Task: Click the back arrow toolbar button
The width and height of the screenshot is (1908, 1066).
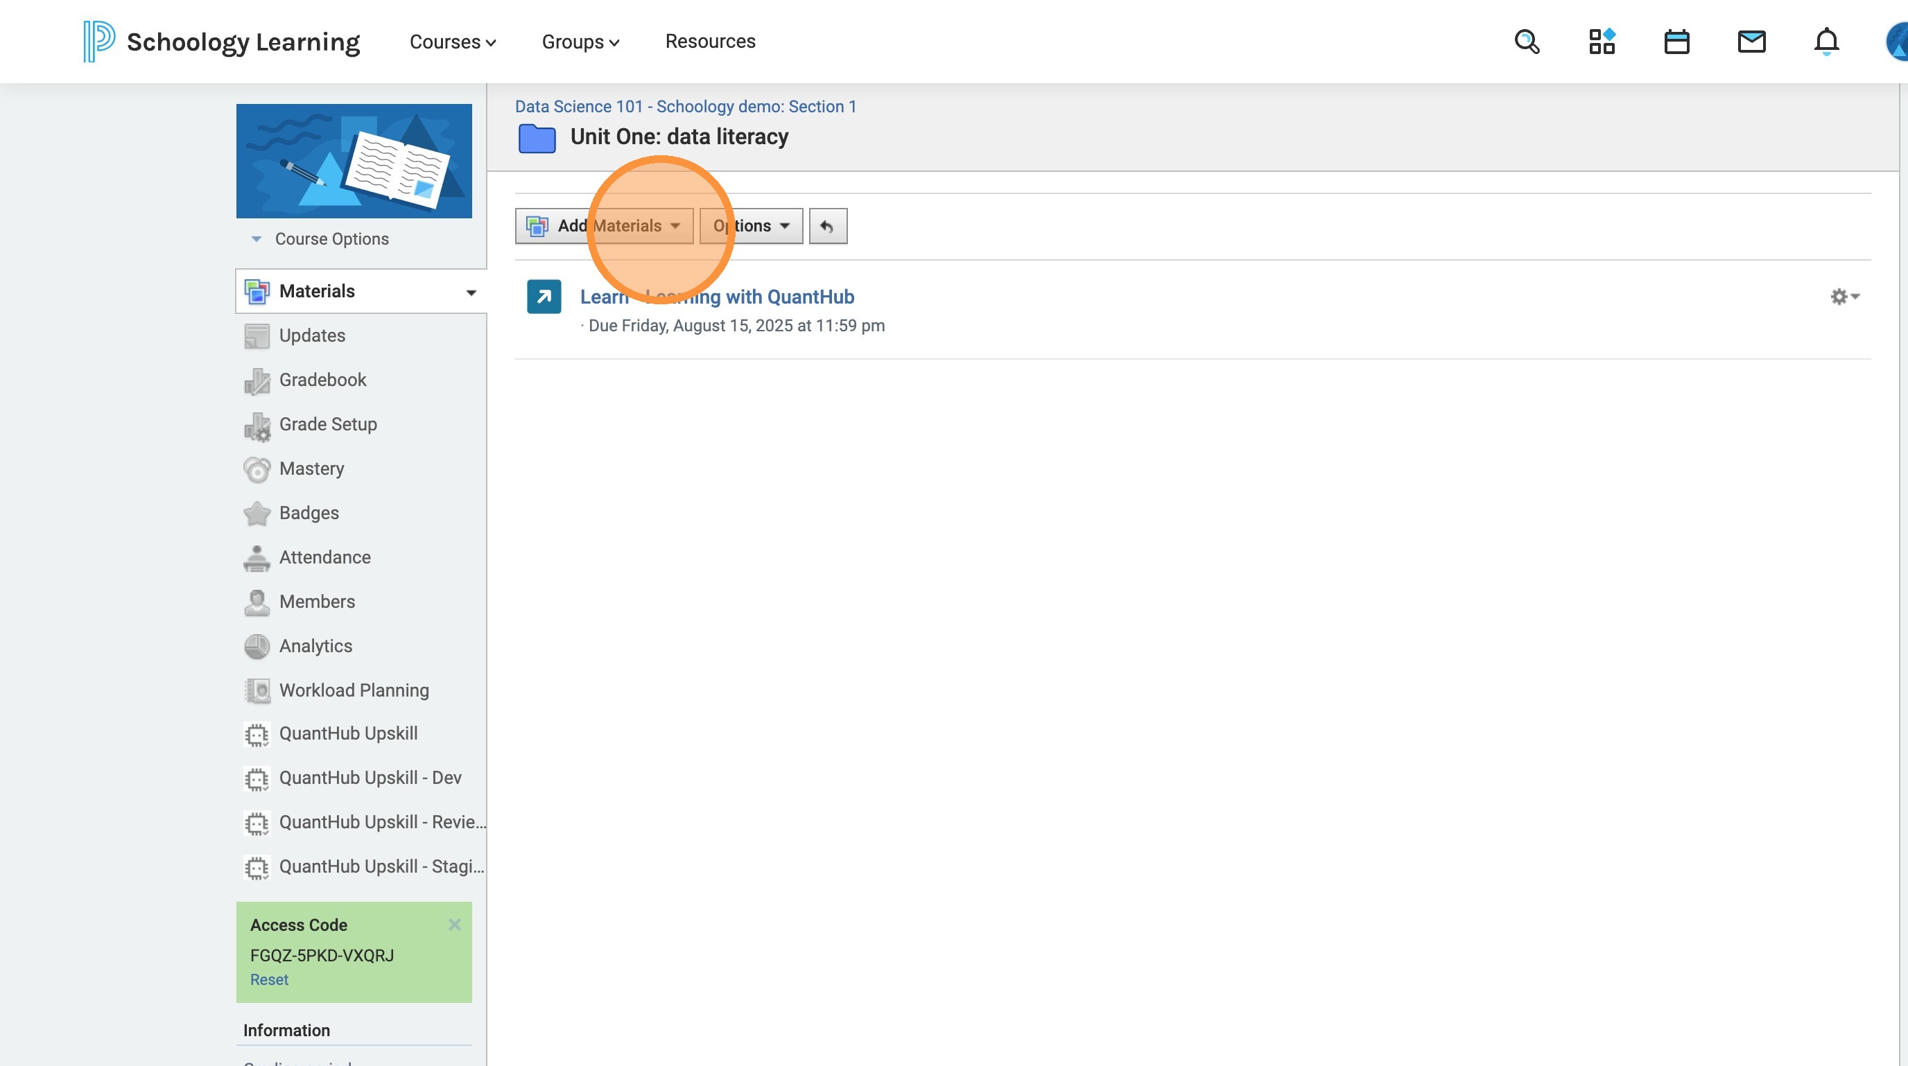Action: [x=827, y=226]
